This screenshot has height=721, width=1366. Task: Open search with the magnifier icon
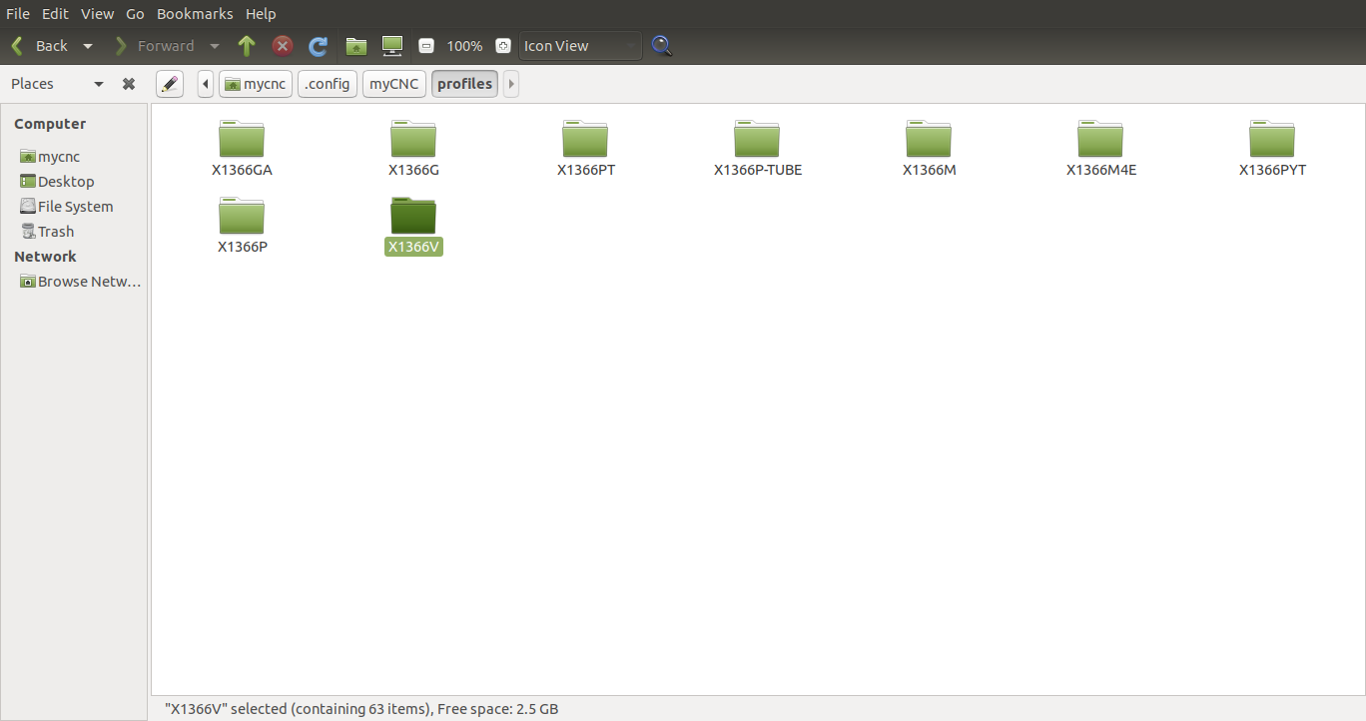tap(661, 46)
